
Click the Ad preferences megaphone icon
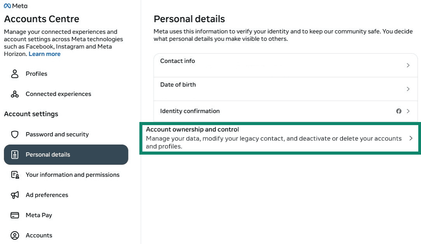14,195
